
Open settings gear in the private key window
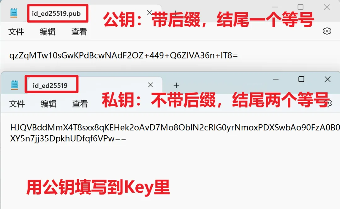(328, 103)
